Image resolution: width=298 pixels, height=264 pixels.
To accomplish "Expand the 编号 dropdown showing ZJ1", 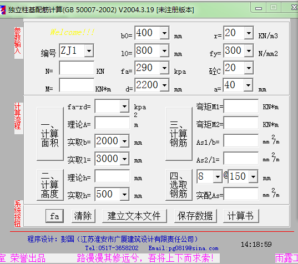I will coord(89,50).
